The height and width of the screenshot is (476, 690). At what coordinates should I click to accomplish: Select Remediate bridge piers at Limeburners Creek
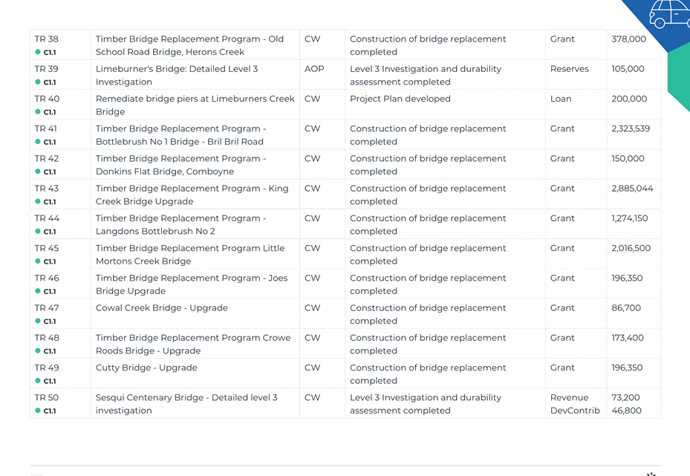point(195,99)
